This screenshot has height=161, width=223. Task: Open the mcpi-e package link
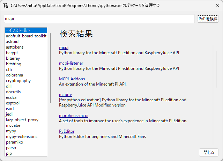[x=66, y=95]
